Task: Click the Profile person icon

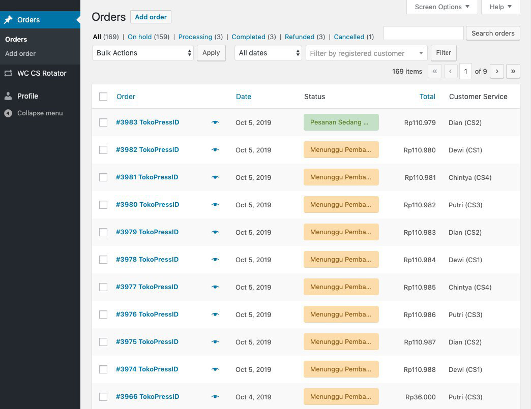Action: click(8, 96)
